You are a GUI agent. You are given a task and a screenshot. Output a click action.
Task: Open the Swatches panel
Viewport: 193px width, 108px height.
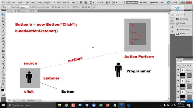pyautogui.click(x=182, y=19)
